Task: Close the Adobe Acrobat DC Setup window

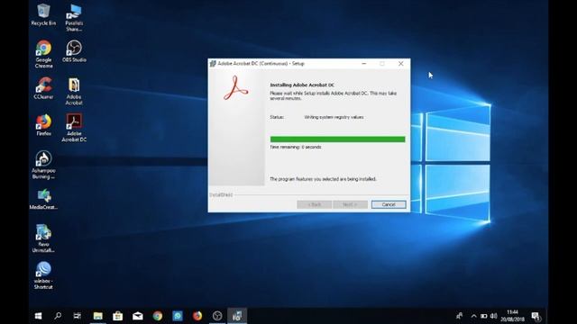Action: [x=400, y=64]
